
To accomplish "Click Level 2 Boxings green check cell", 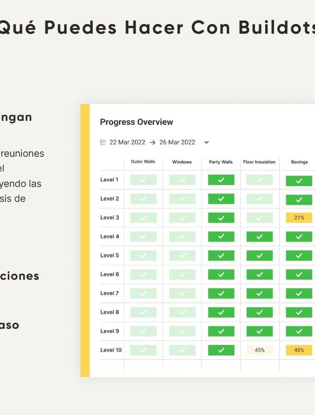I will point(299,200).
